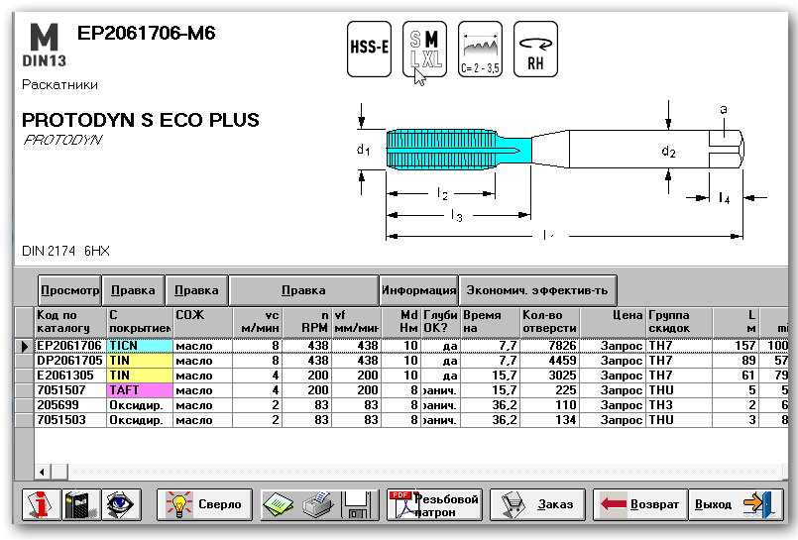Screen dimensions: 798x540
Task: Click СОЖ column header
Action: (x=202, y=322)
